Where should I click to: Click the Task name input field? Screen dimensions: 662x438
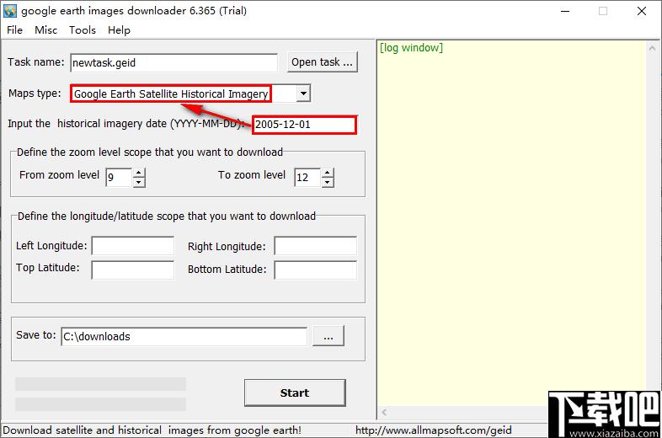tap(174, 62)
